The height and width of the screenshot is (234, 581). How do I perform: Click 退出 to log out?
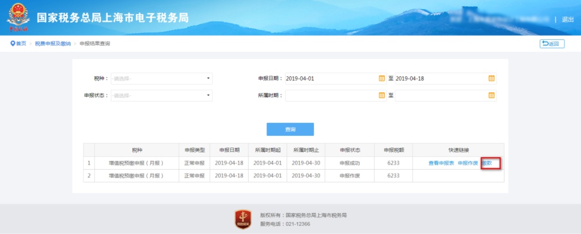pyautogui.click(x=568, y=19)
